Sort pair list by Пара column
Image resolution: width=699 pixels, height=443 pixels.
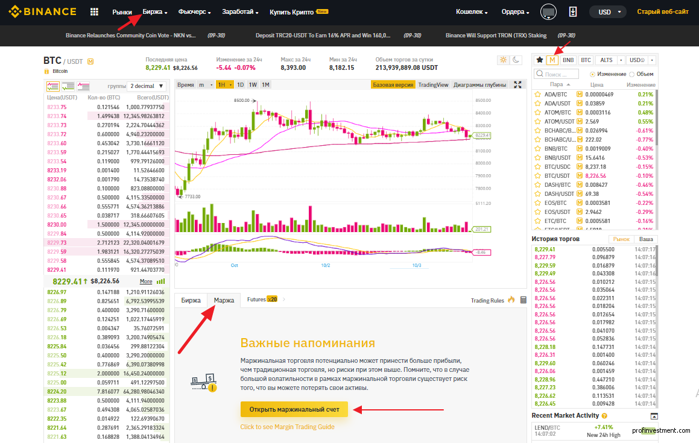tap(560, 84)
